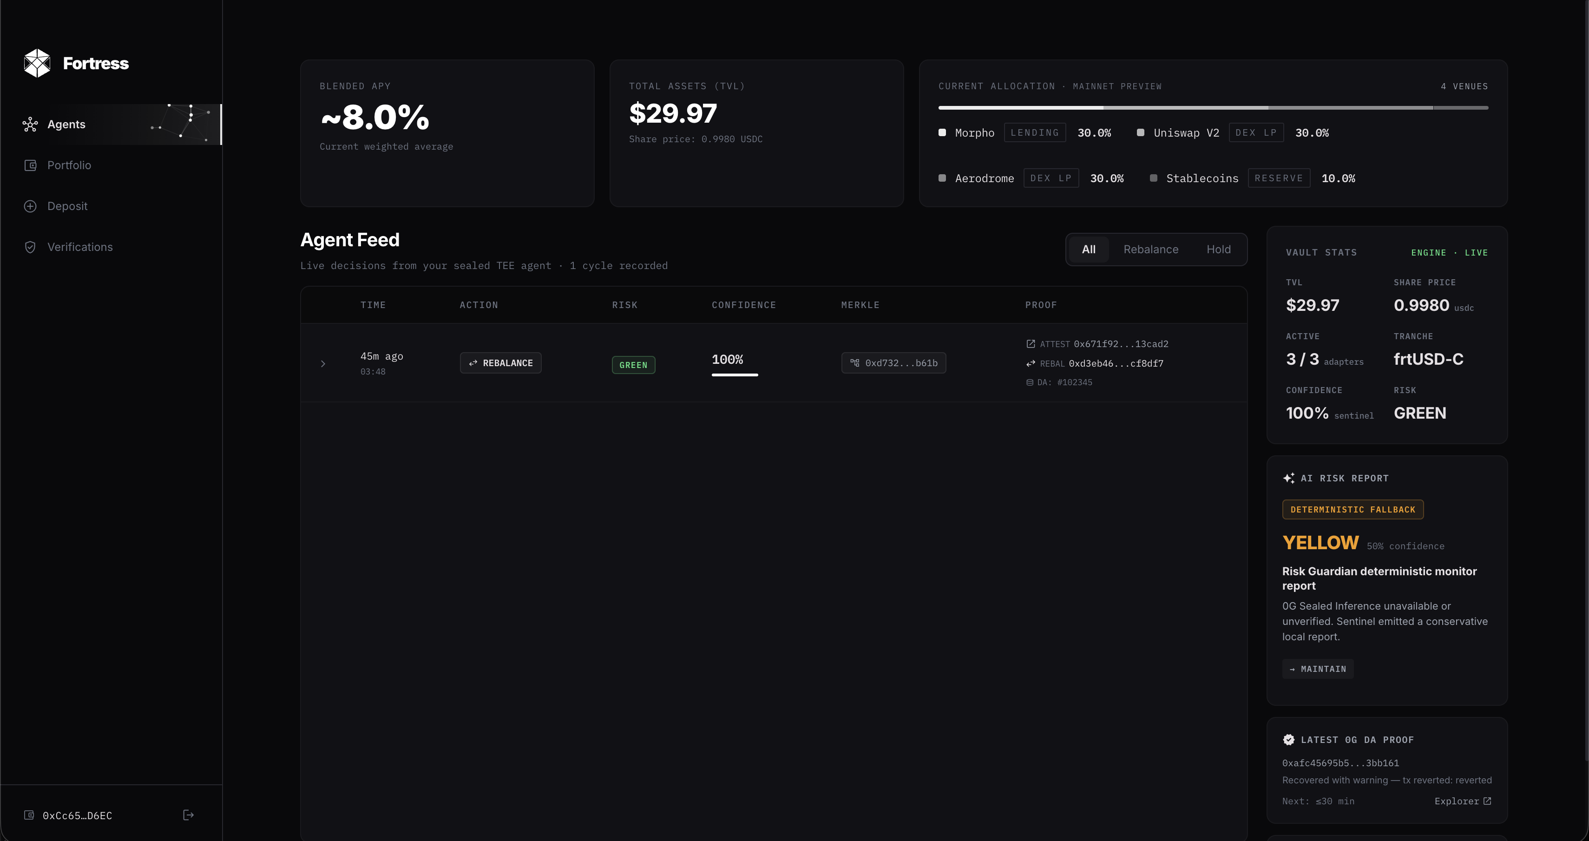
Task: Click the 4 VENUES label
Action: point(1464,86)
